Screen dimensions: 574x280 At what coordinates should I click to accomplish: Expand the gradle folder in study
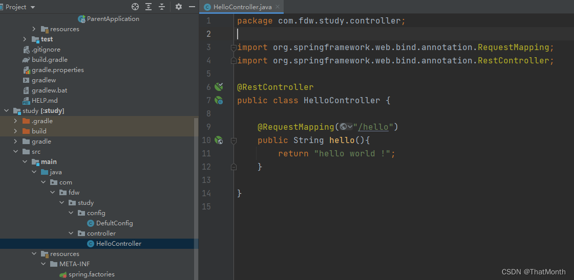click(x=15, y=142)
